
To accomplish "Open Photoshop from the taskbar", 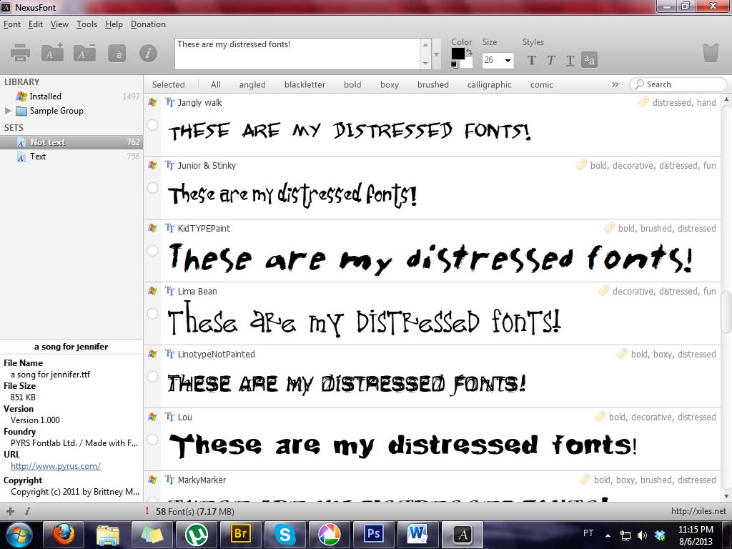I will tap(373, 535).
